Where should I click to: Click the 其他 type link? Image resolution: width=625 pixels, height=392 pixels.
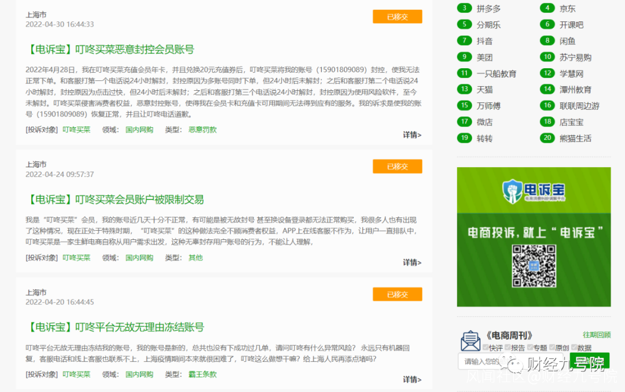pyautogui.click(x=196, y=258)
